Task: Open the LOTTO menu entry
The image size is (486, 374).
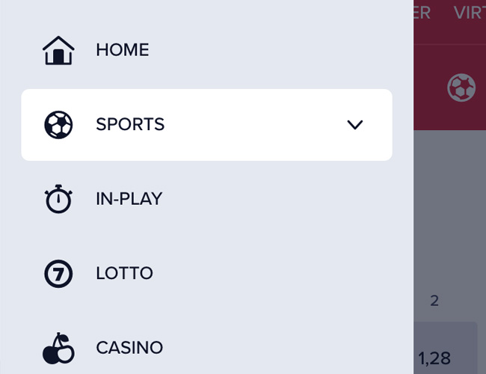Action: (x=124, y=273)
